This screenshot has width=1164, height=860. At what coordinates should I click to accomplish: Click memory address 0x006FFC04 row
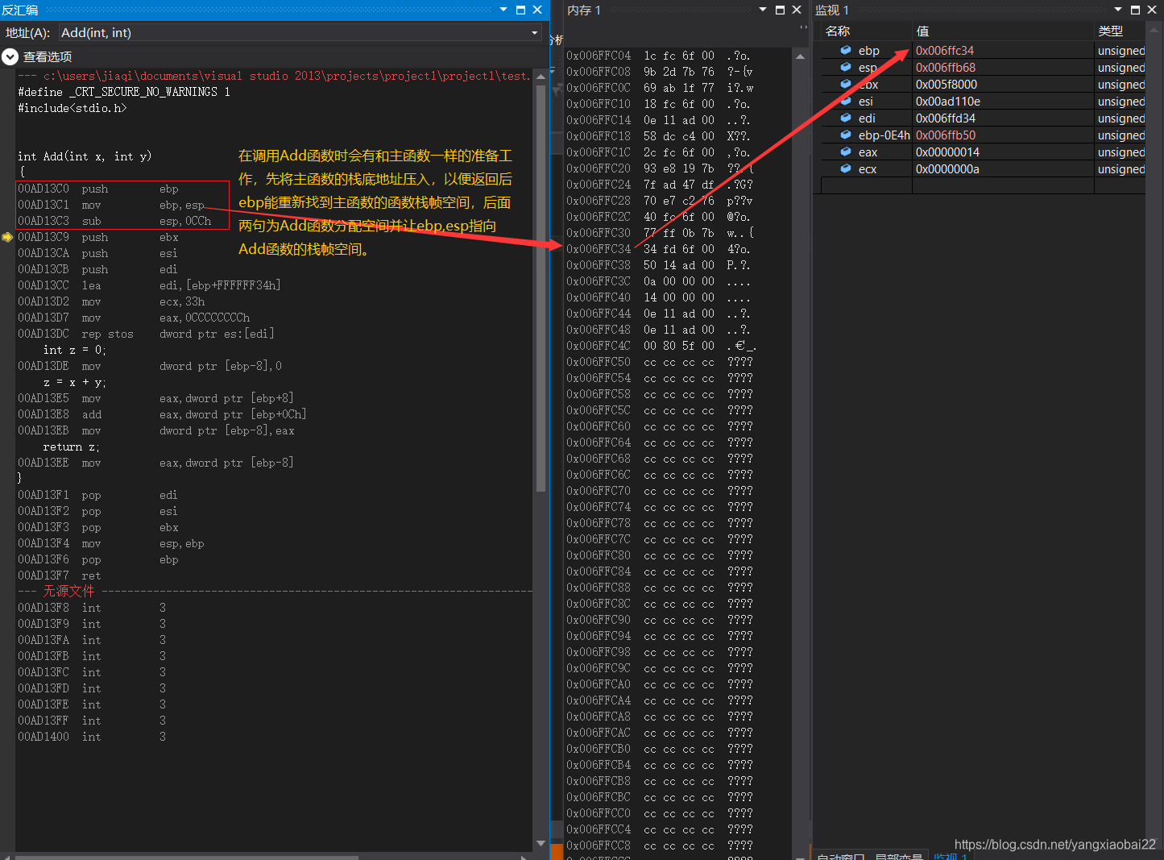[659, 56]
